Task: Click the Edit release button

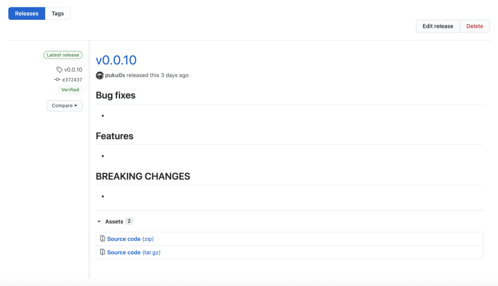Action: [437, 27]
